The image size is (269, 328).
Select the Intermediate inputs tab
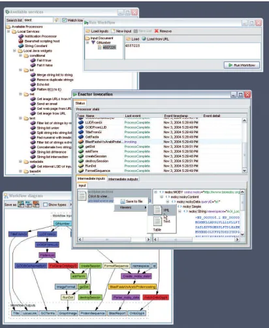pyautogui.click(x=91, y=178)
